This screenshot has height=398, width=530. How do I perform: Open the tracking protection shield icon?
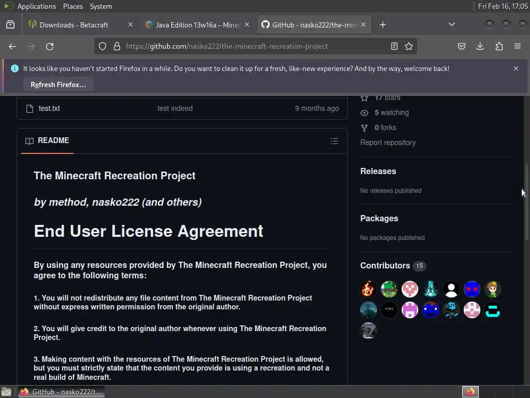click(x=102, y=46)
